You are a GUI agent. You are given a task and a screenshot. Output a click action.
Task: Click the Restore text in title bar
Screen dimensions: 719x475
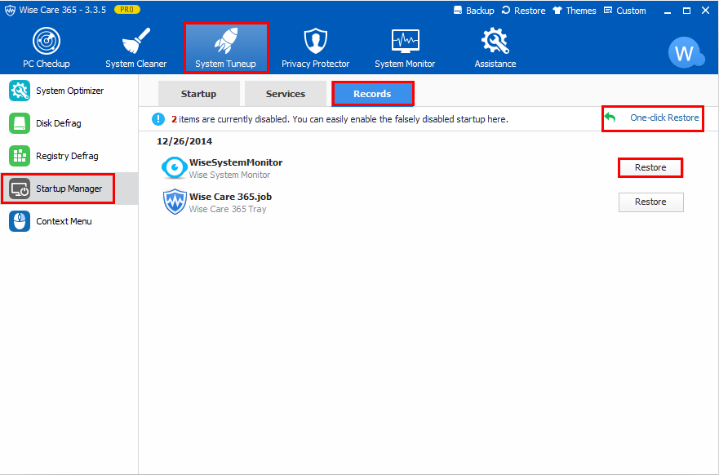pyautogui.click(x=530, y=11)
